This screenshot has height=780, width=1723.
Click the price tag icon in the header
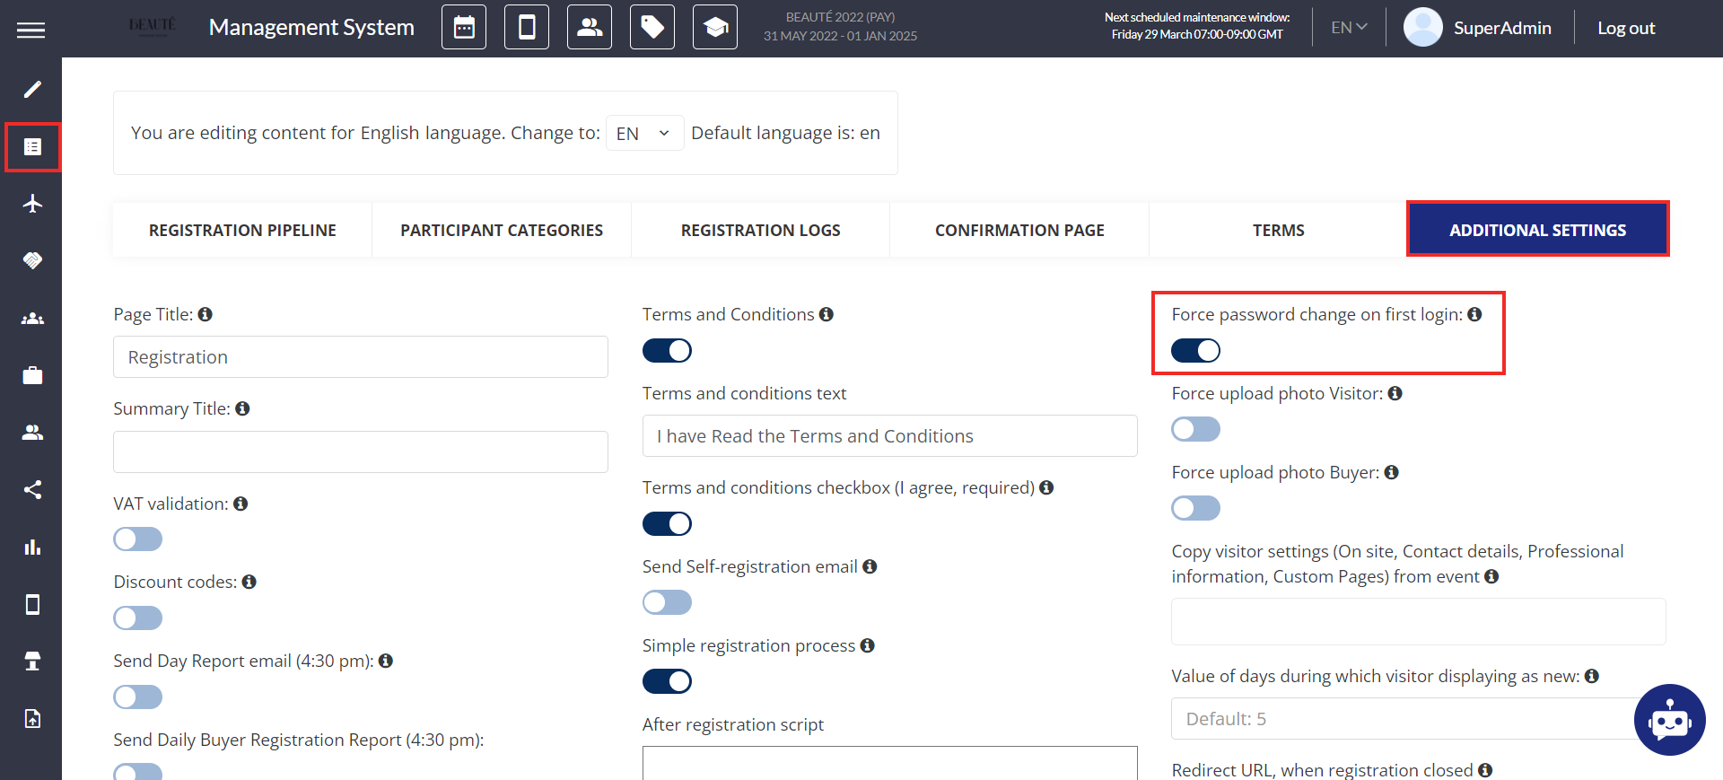point(652,28)
